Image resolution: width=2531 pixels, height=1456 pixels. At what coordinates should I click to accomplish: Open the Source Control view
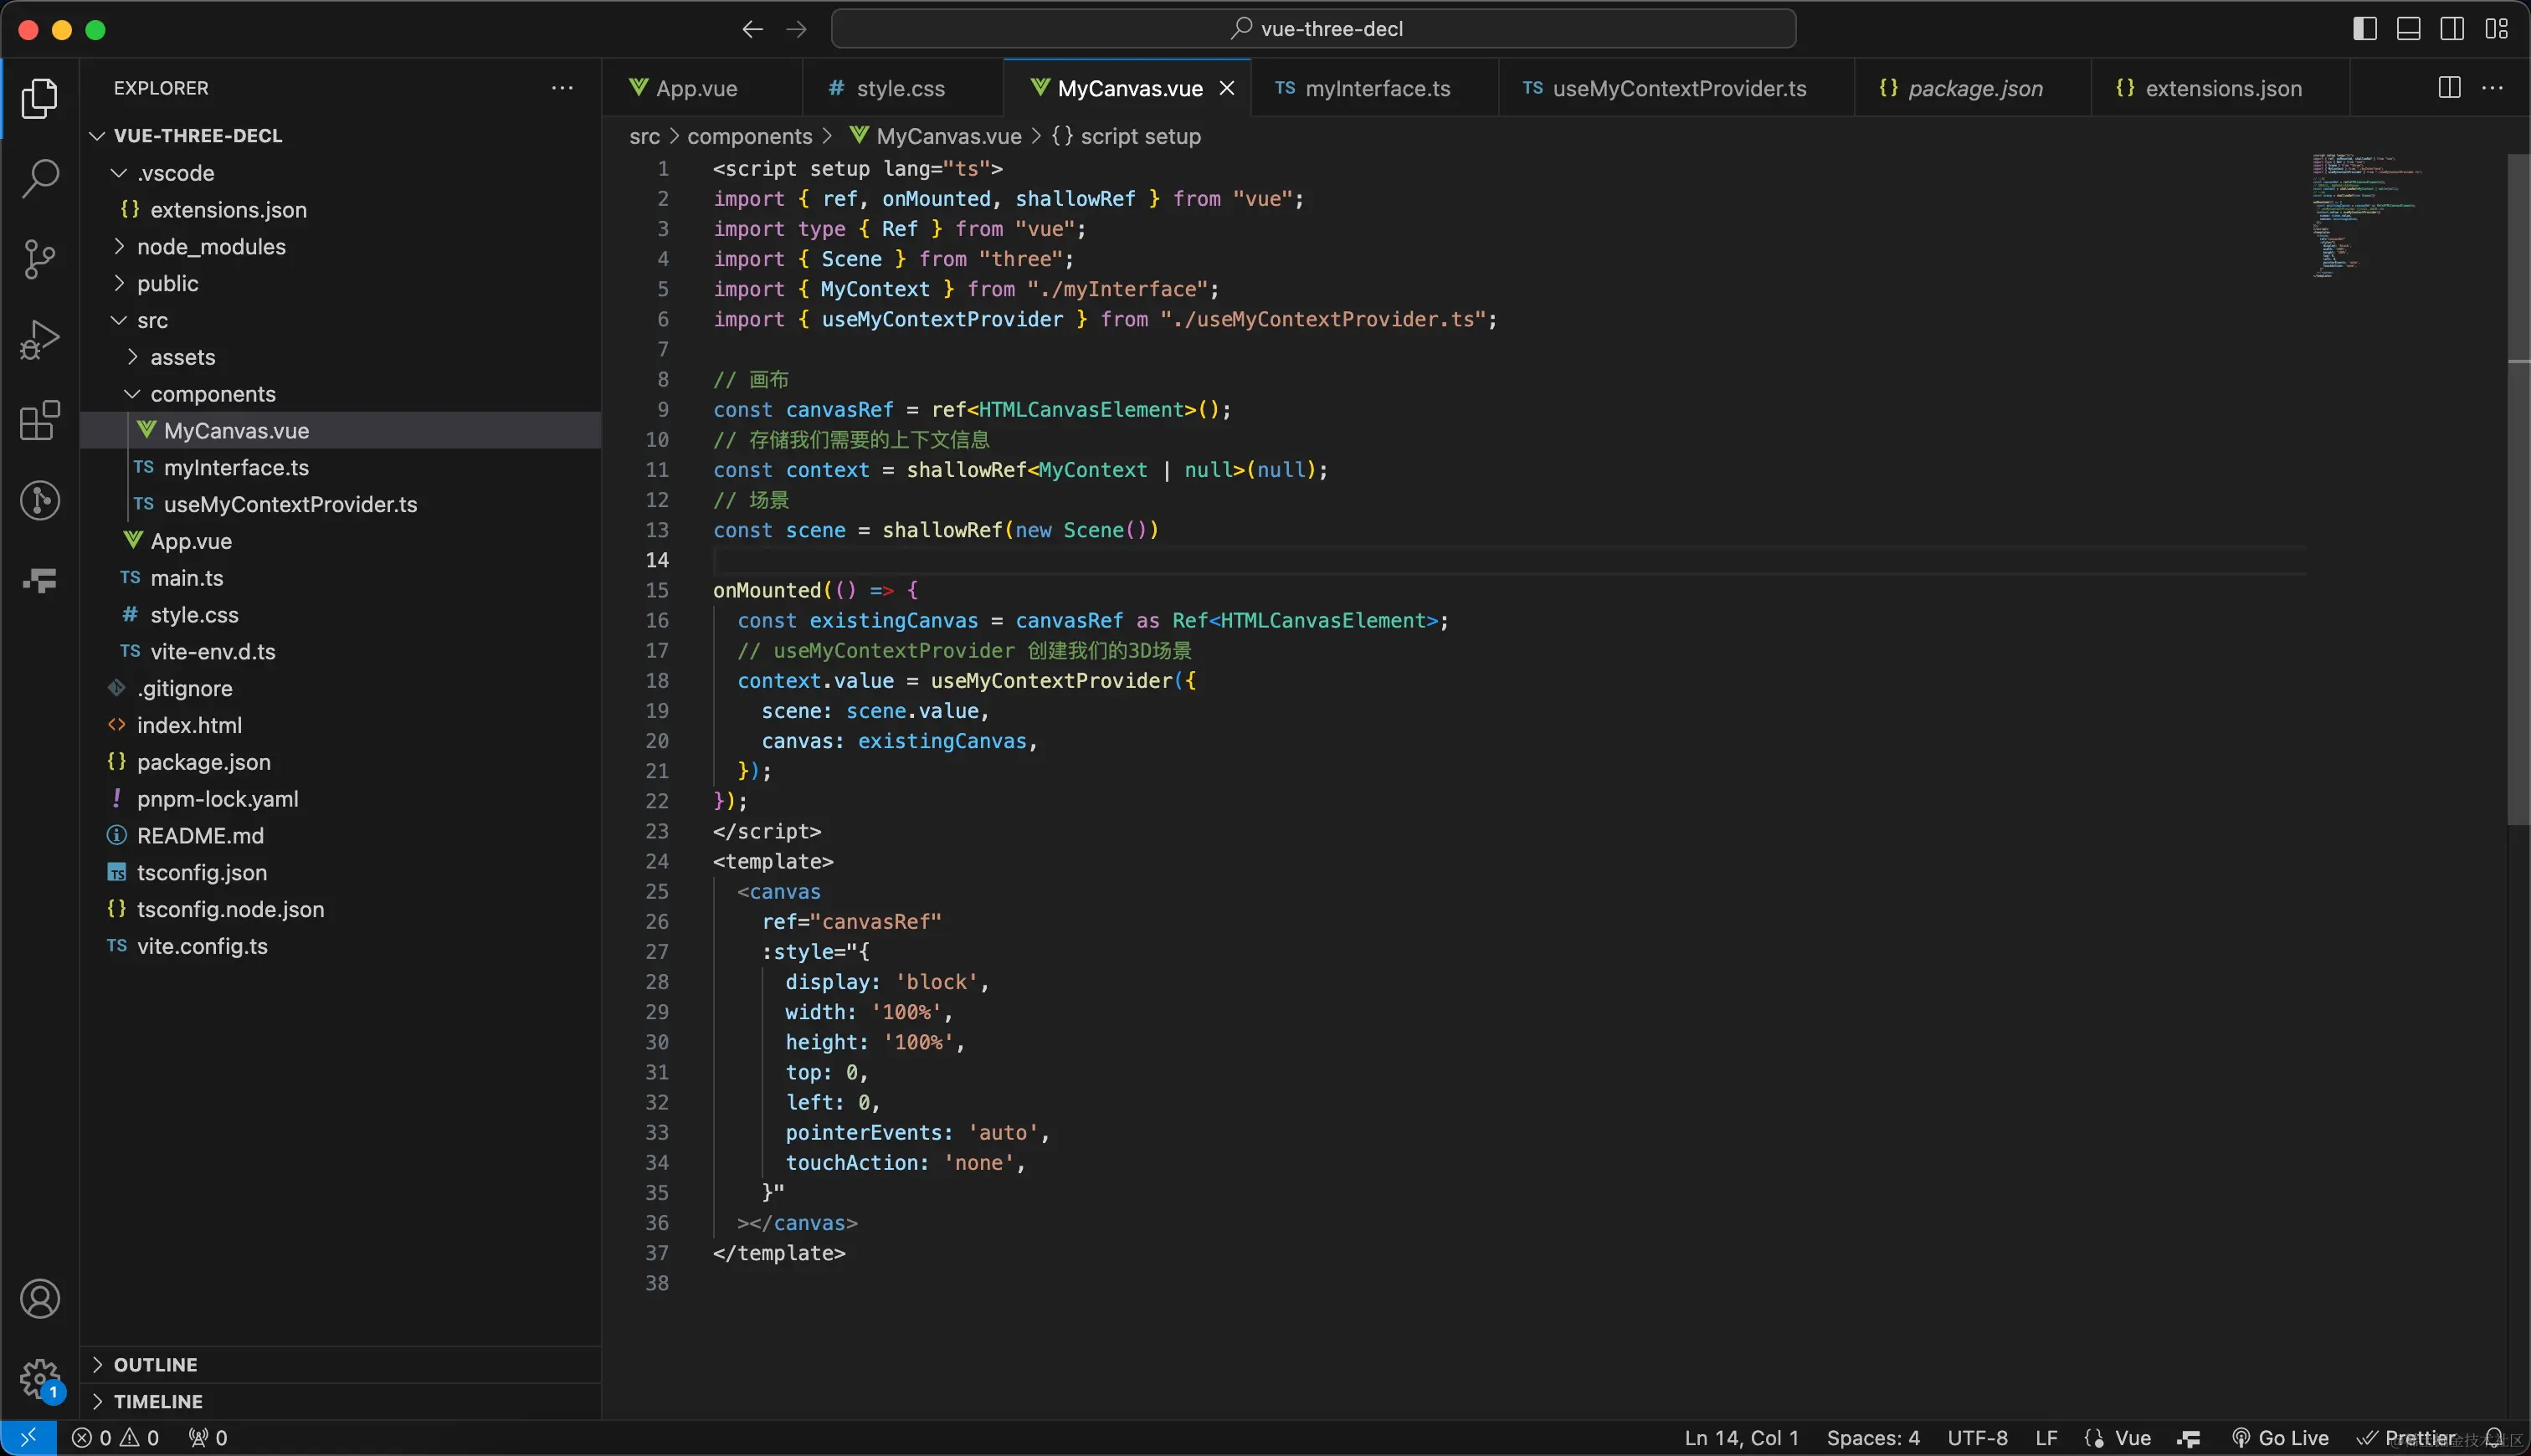40,259
